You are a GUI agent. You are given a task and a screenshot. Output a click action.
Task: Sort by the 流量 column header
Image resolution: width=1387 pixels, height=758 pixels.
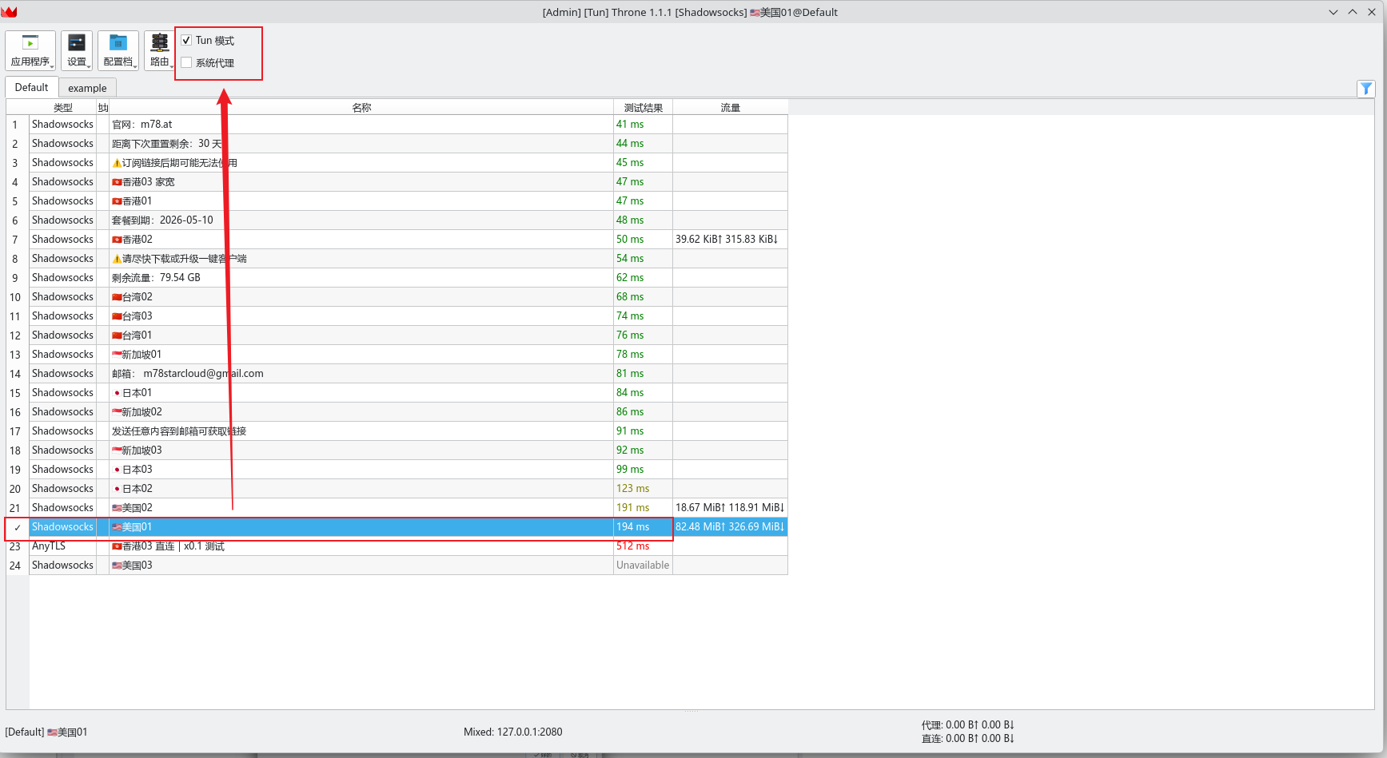pos(730,107)
